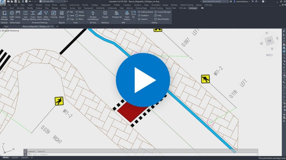Switch to the Home ribbon tab
Screen dimensions: 286x160
4,8
